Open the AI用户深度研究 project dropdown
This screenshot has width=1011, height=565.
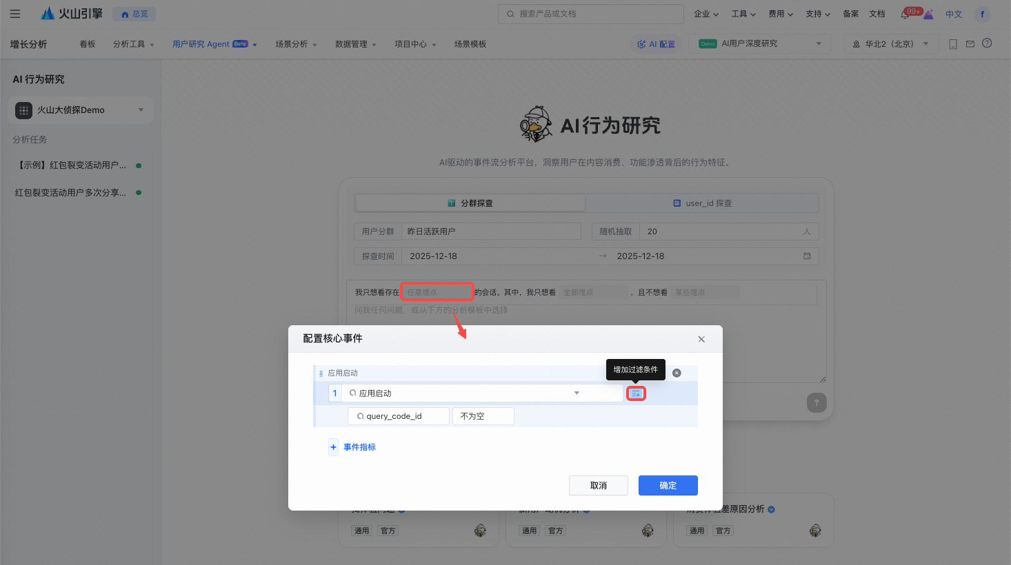pyautogui.click(x=759, y=43)
